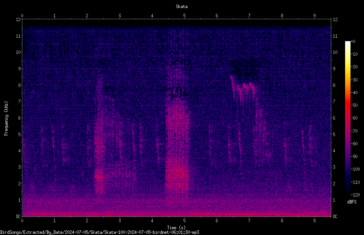
Task: Select the "Time (s)" axis label
Action: [176, 228]
